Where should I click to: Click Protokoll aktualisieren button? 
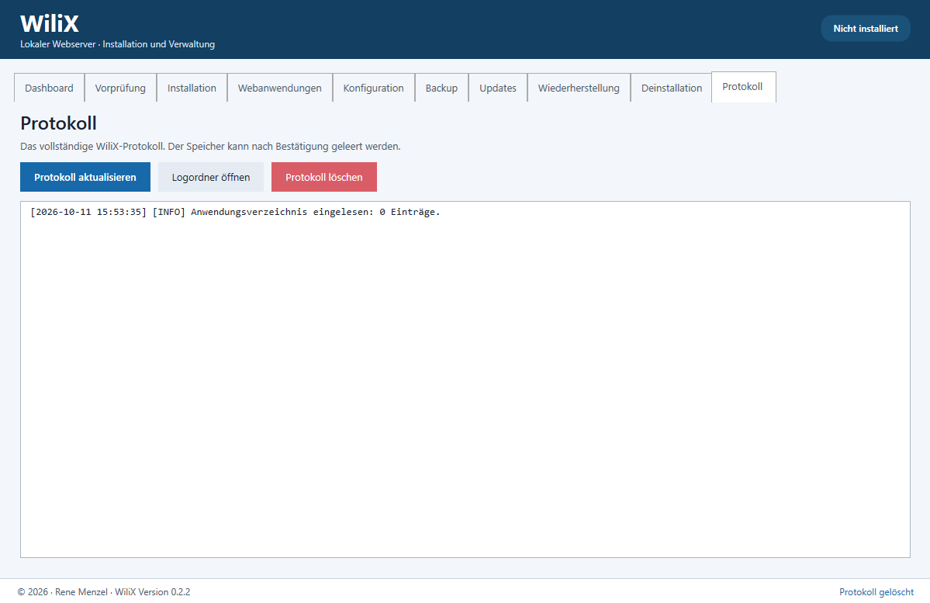[x=85, y=177]
